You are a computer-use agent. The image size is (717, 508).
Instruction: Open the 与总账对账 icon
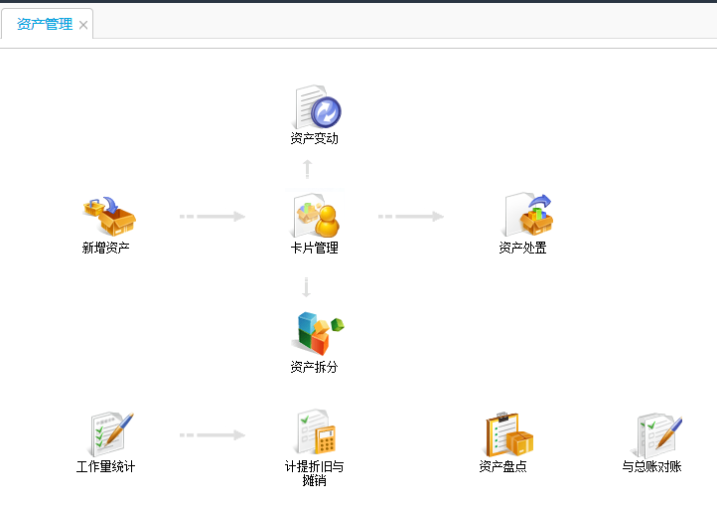tap(655, 434)
